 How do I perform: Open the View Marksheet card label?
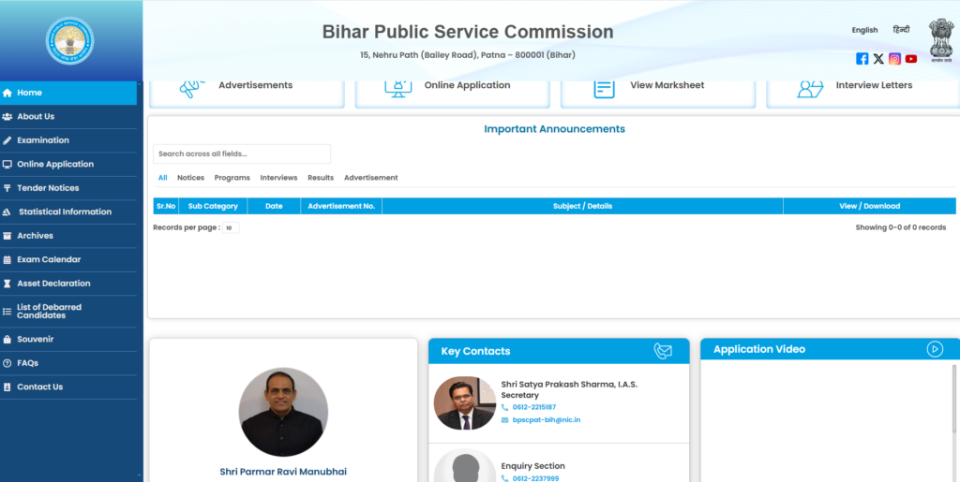667,85
